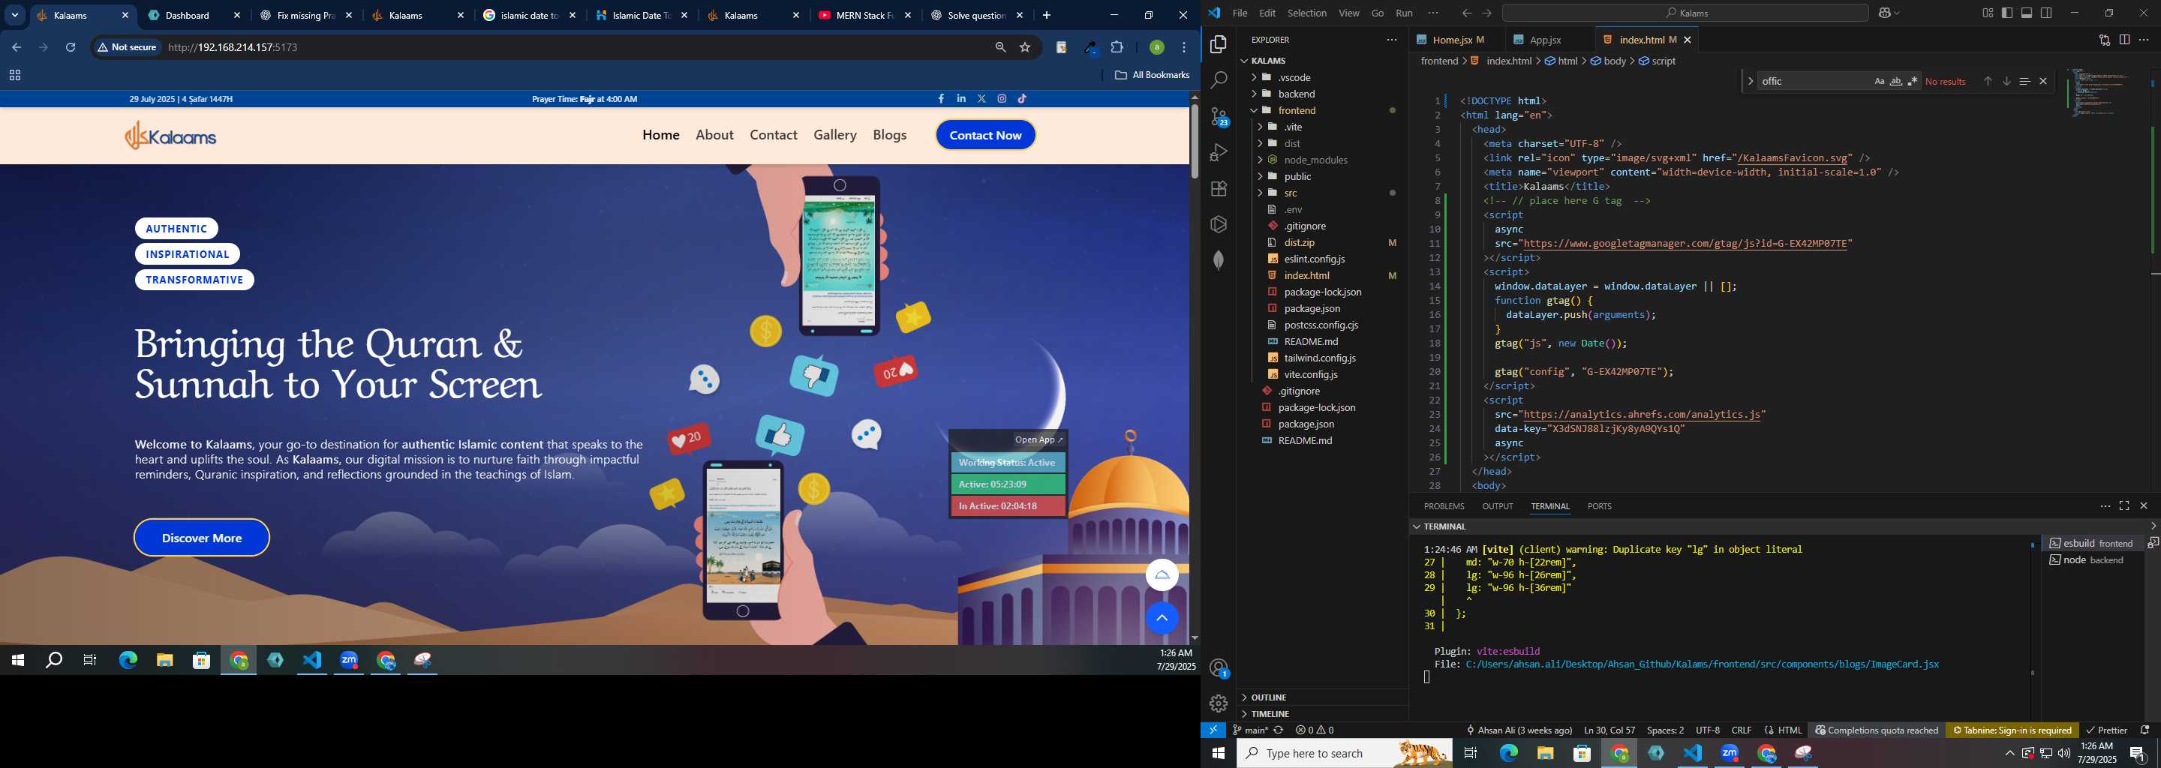Image resolution: width=2161 pixels, height=768 pixels.
Task: Click the Contact Now button
Action: [985, 135]
